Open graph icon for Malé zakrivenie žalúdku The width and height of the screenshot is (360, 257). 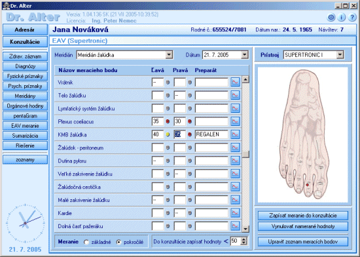235,200
